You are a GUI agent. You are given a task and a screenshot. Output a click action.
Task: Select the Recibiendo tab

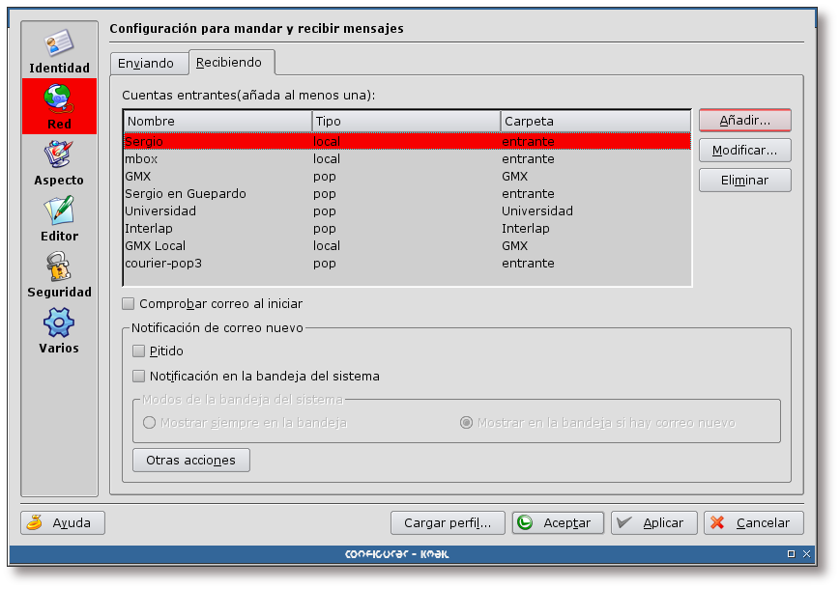pos(230,61)
